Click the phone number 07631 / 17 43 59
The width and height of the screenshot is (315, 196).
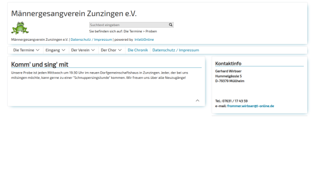235,101
